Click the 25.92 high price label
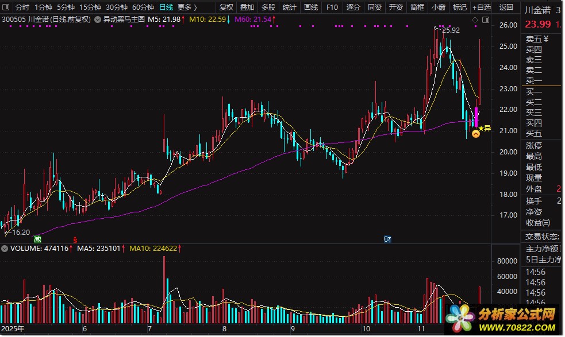Viewport: 565px width, 337px height. [451, 30]
